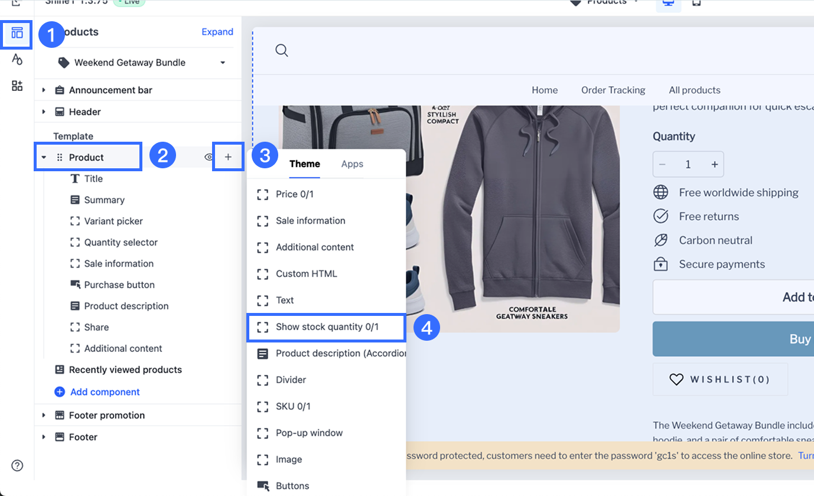
Task: Click the Recently viewed products icon
Action: coord(60,370)
